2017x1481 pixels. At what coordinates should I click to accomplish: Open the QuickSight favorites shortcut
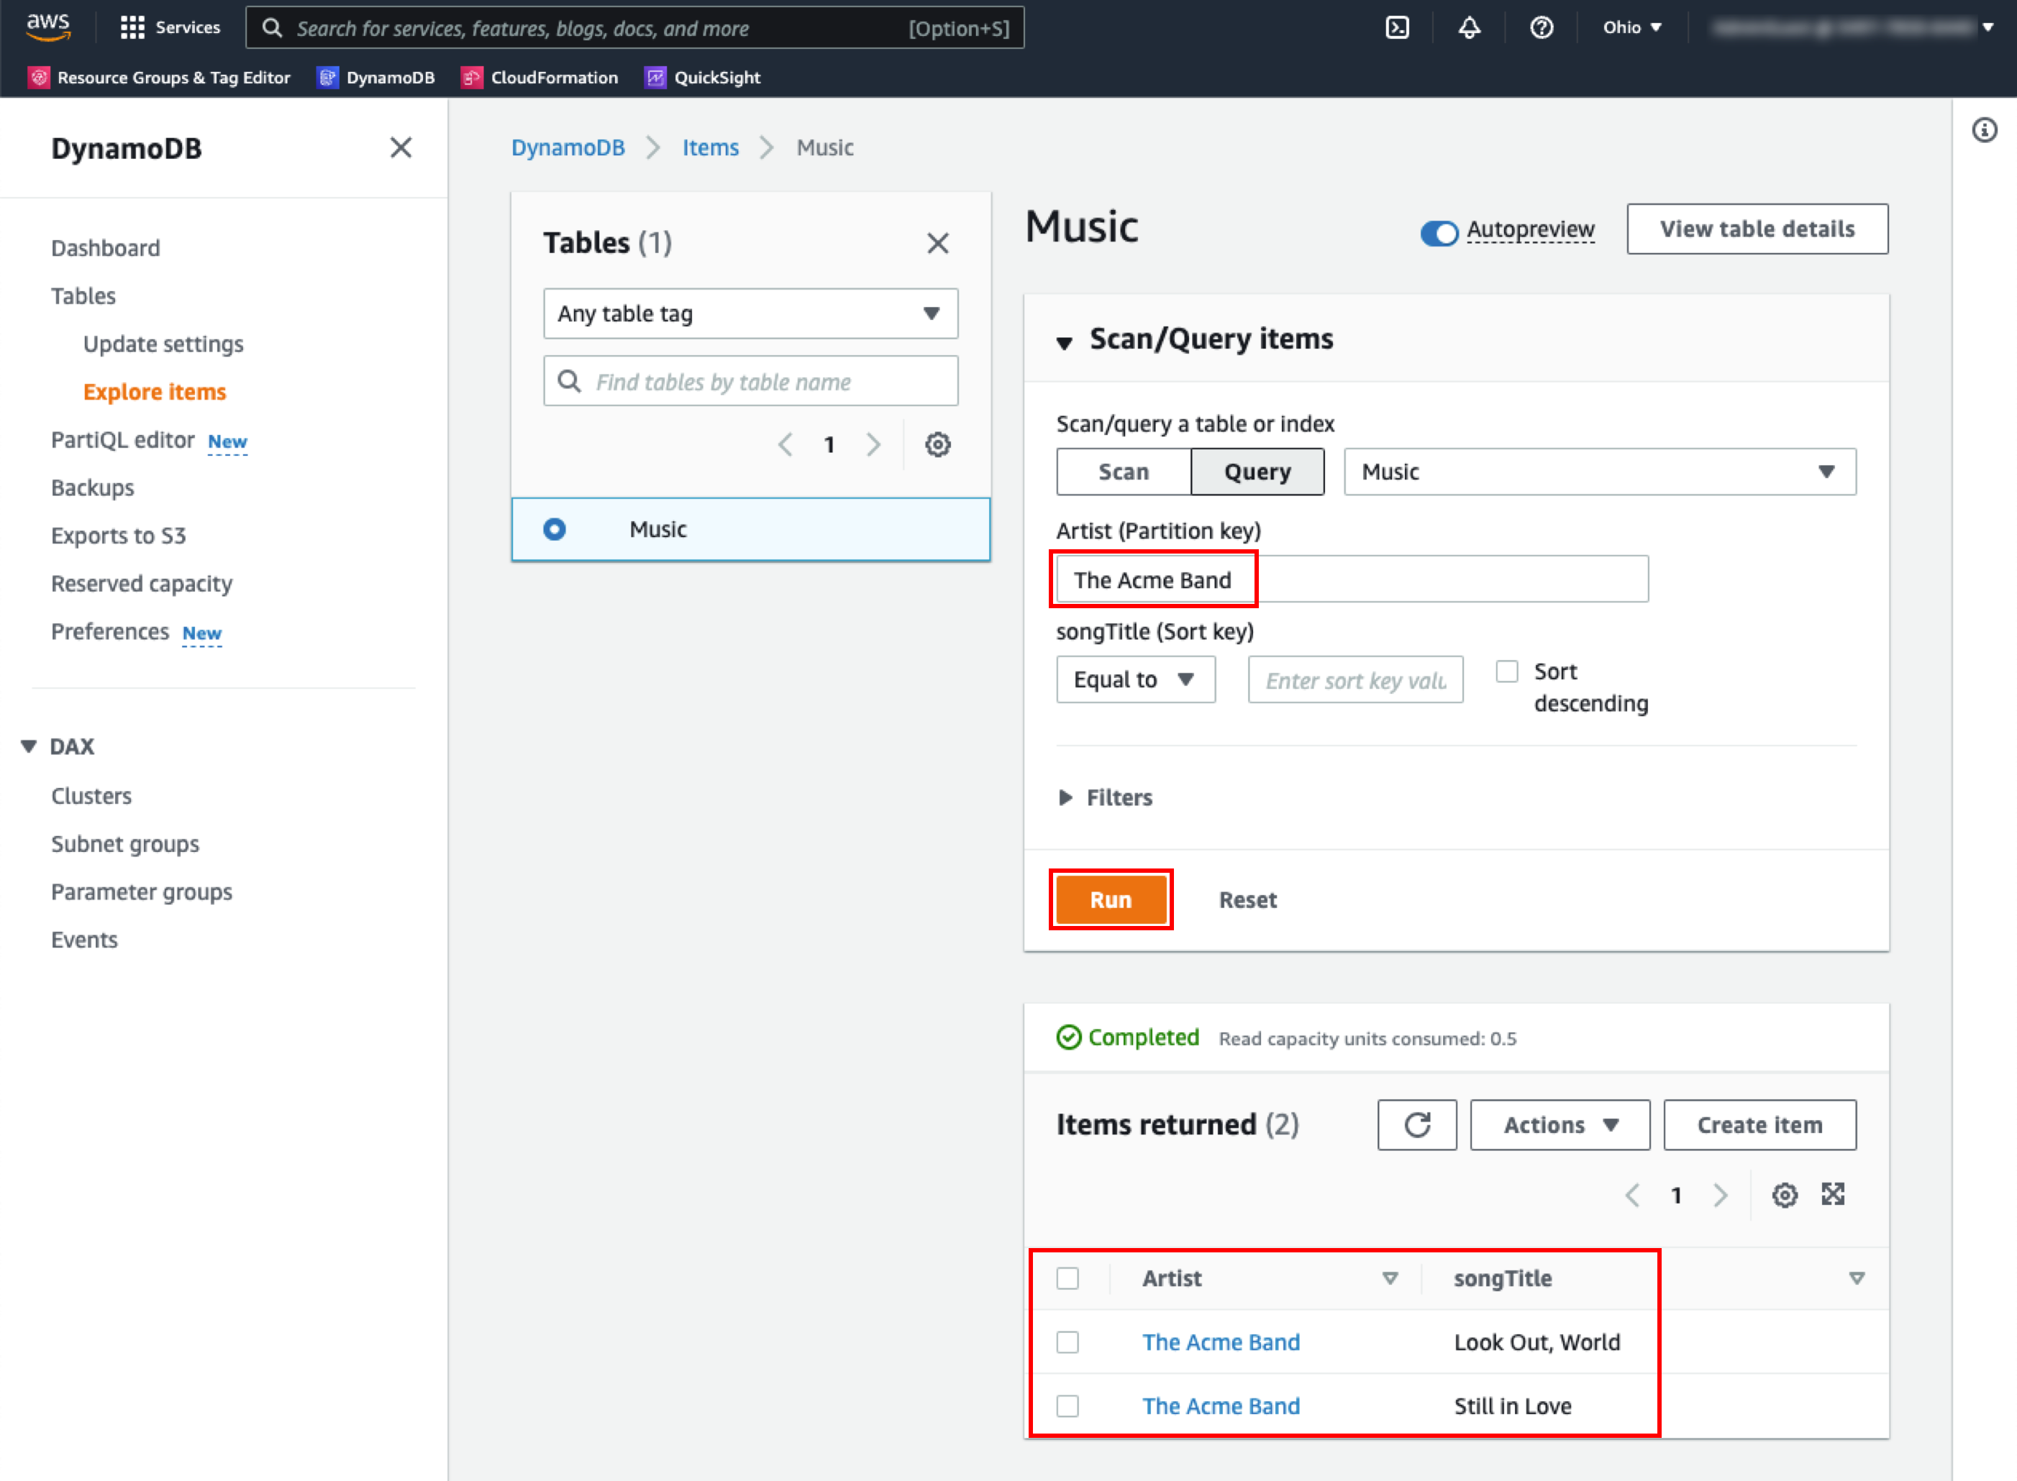click(x=703, y=78)
